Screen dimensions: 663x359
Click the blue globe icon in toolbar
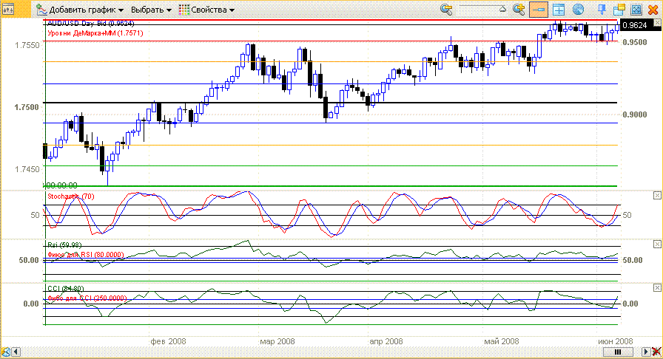point(578,10)
